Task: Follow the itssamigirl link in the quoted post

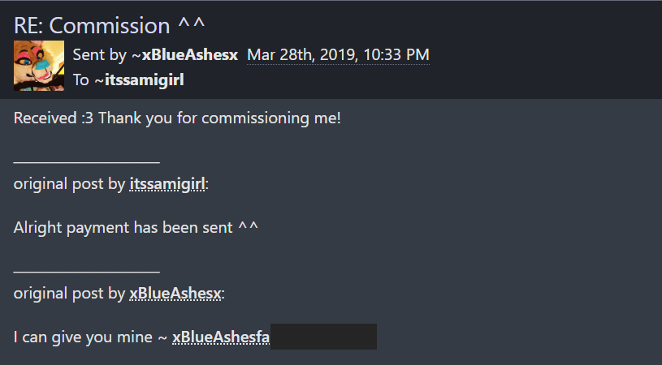Action: [167, 184]
